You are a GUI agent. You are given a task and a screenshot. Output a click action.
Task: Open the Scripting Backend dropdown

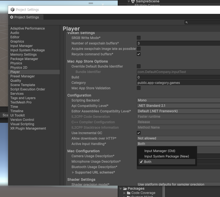178,100
